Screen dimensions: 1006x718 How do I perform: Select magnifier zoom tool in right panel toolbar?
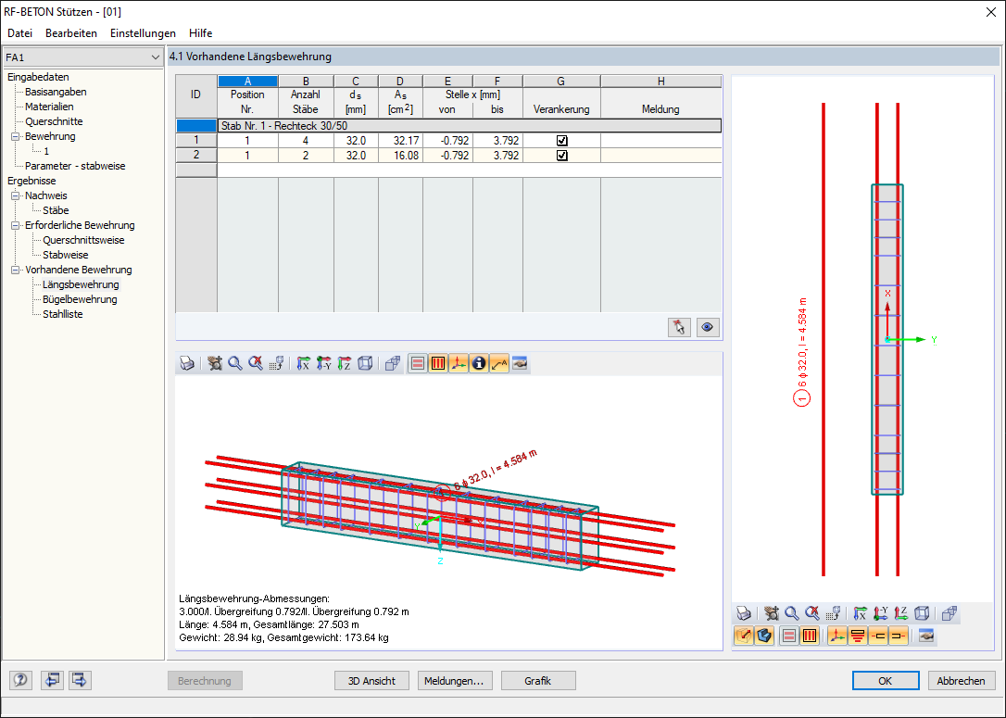tap(792, 613)
